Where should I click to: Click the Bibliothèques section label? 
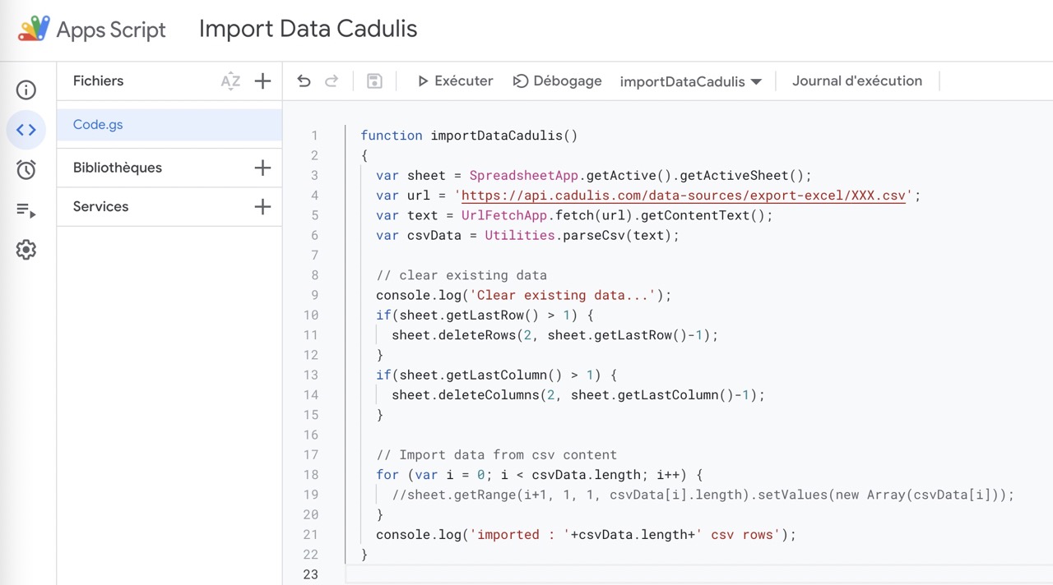point(118,168)
